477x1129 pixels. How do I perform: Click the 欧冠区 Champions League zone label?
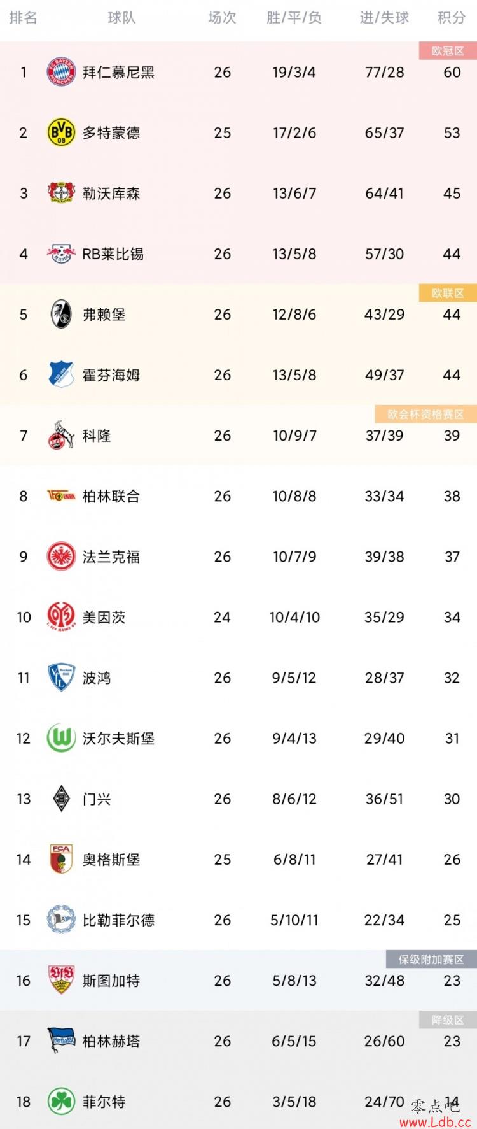(x=448, y=51)
